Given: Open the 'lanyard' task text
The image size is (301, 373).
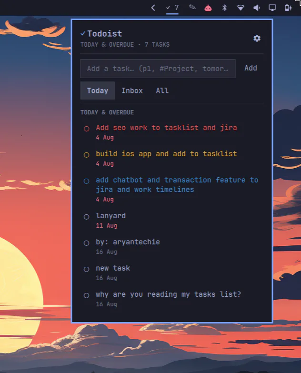Looking at the screenshot, I should 111,216.
